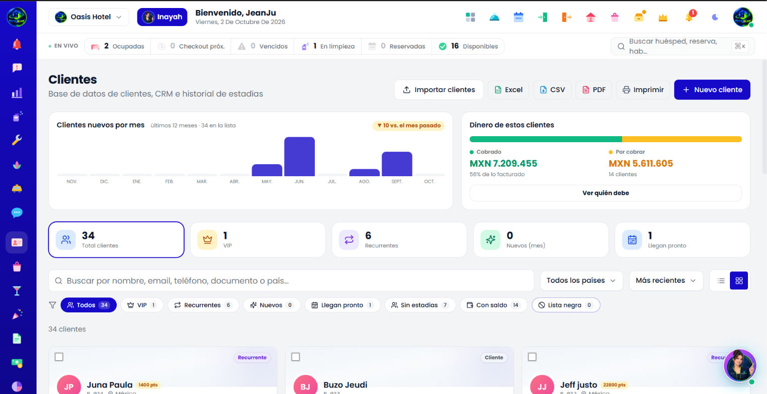
Task: Open the blue calendar icon in top bar
Action: (x=518, y=18)
